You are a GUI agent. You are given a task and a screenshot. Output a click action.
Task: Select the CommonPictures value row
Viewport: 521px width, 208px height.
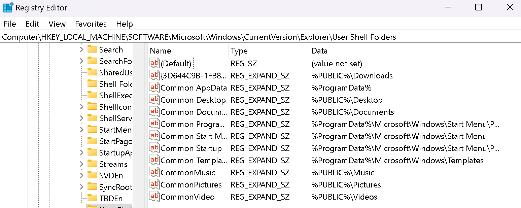(325, 185)
